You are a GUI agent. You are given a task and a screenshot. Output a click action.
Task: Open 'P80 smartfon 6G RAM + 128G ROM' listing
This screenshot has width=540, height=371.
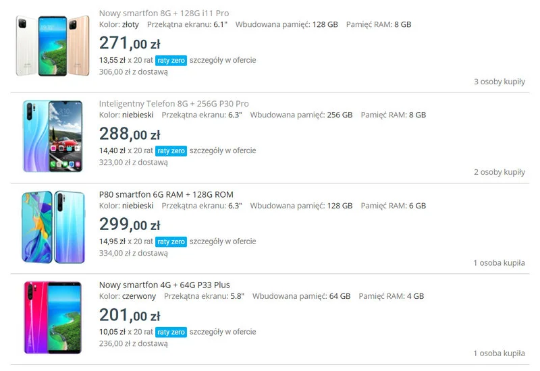[166, 194]
